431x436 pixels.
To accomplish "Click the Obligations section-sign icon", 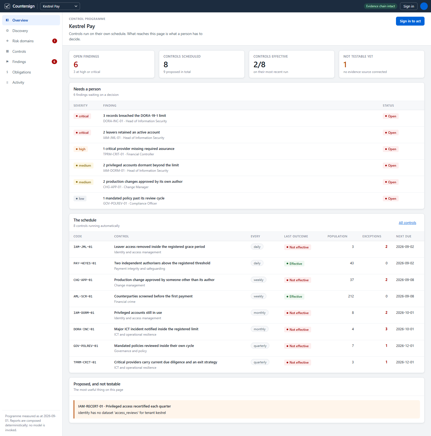I will pos(7,72).
